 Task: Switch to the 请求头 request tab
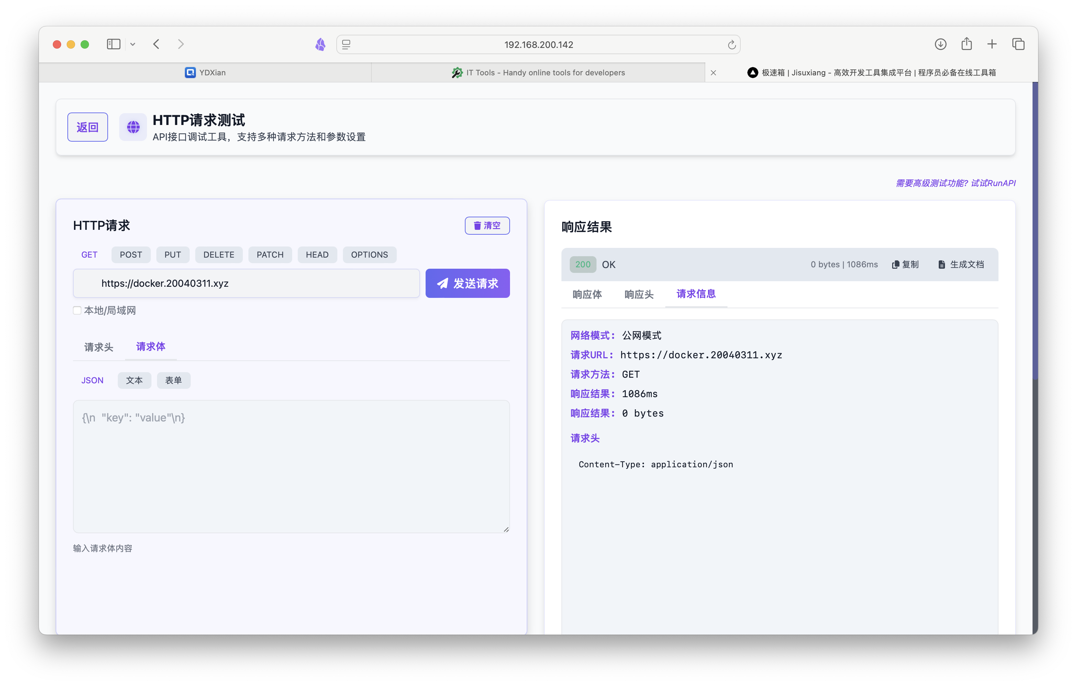tap(98, 347)
